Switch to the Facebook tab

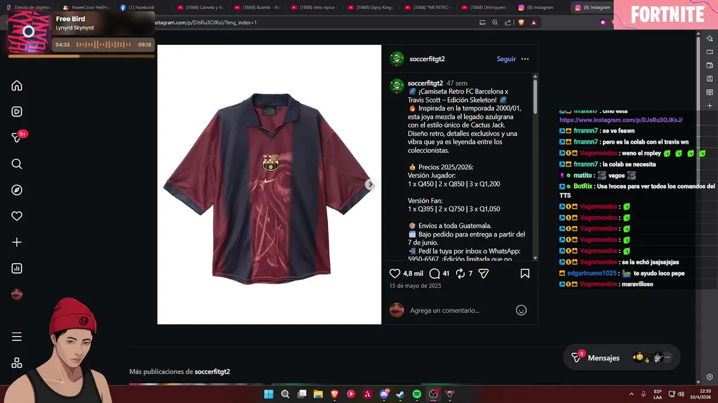click(x=138, y=7)
